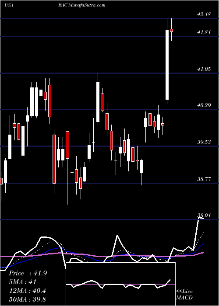Click the Price : 41.9 readout

click(28, 273)
